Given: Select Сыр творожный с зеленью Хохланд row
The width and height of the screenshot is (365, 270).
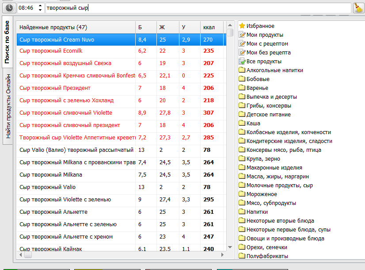Looking at the screenshot, I should click(x=121, y=100).
